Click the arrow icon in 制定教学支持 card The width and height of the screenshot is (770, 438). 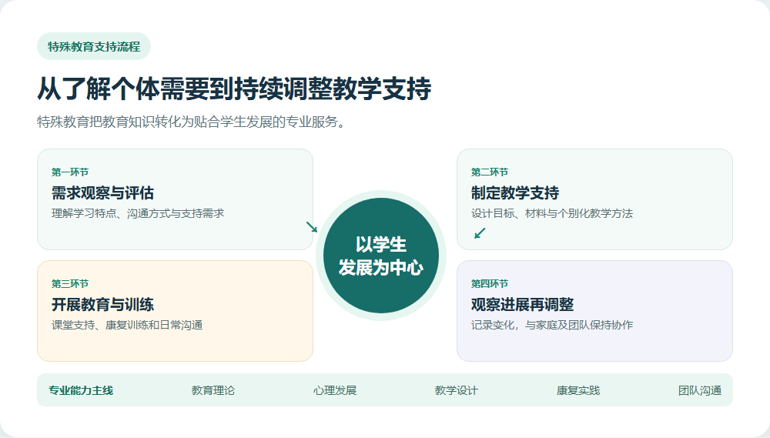(480, 233)
